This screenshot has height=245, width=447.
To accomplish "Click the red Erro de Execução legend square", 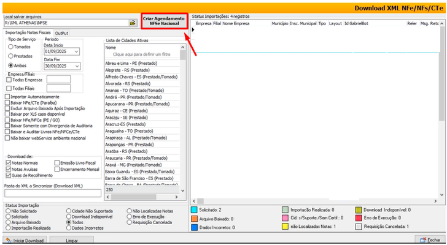I will point(359,218).
